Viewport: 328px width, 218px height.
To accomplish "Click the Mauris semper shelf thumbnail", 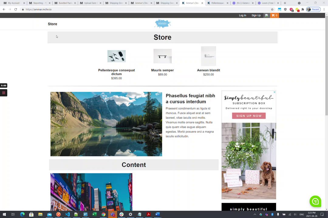I will point(162,56).
